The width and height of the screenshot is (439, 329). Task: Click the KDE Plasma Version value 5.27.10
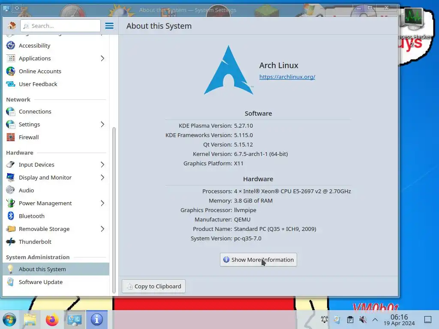pyautogui.click(x=244, y=126)
